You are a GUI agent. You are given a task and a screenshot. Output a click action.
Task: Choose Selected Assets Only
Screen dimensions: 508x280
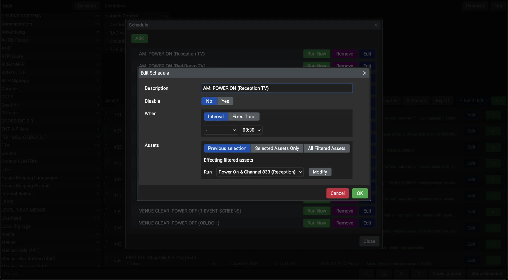tap(277, 148)
